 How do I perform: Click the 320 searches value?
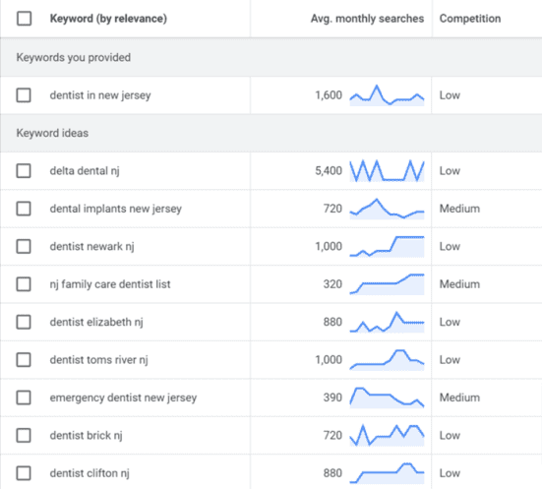point(332,284)
